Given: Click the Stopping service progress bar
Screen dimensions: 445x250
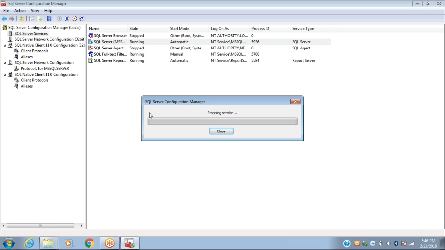Looking at the screenshot, I should [223, 121].
